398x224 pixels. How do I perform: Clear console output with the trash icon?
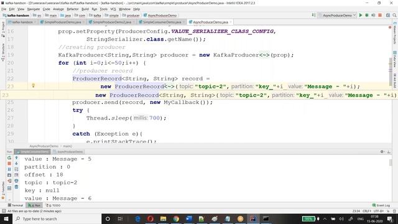pos(16,187)
